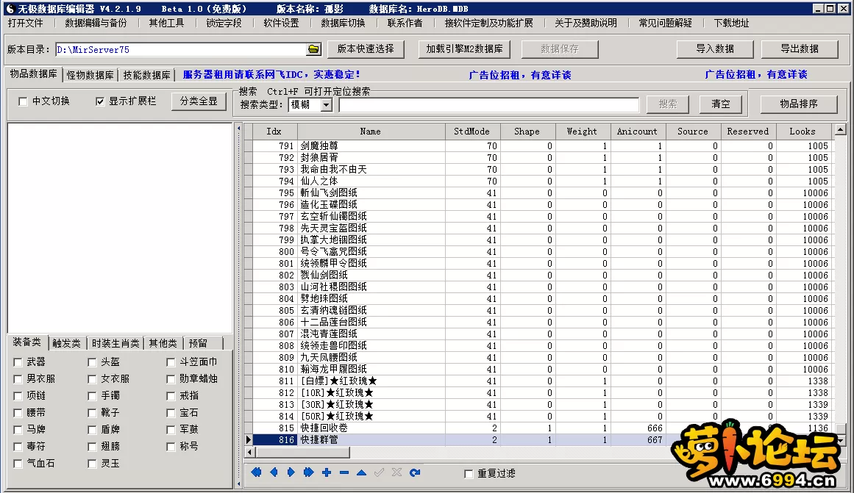Jump to last record in navigator
Screen dimensions: 854x493
pyautogui.click(x=308, y=472)
